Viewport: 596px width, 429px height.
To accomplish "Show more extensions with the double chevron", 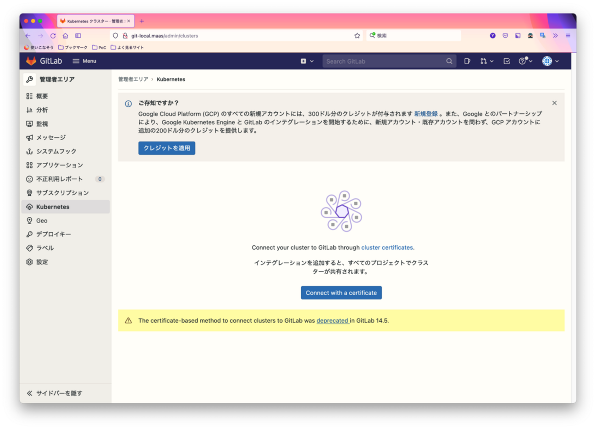I will pos(555,36).
